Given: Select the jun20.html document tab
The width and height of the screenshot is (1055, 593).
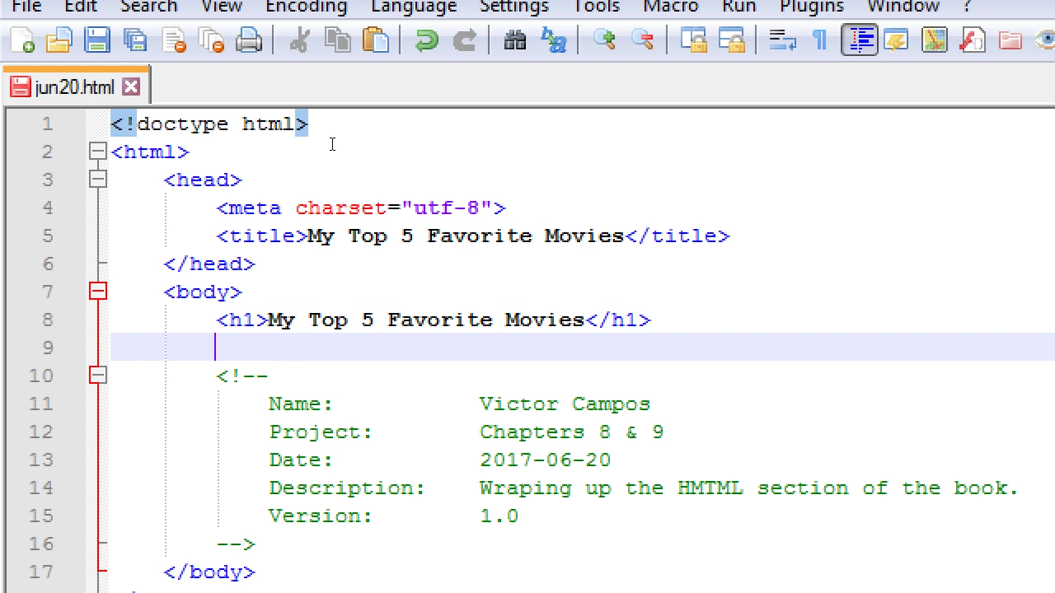Looking at the screenshot, I should [74, 86].
